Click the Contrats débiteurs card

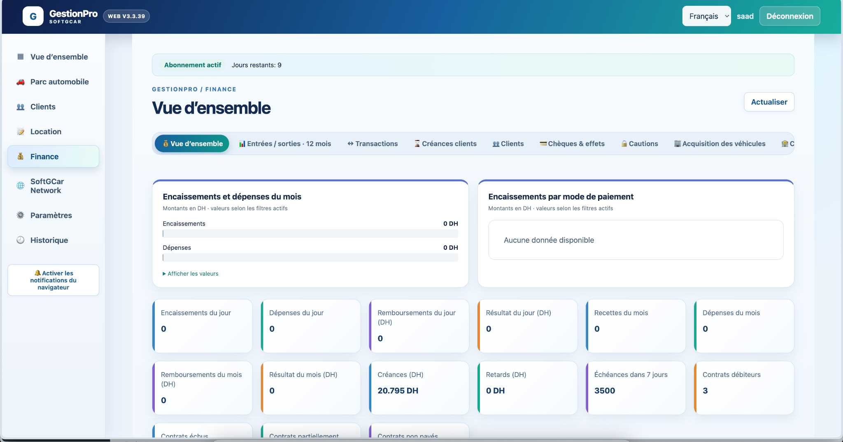tap(744, 388)
